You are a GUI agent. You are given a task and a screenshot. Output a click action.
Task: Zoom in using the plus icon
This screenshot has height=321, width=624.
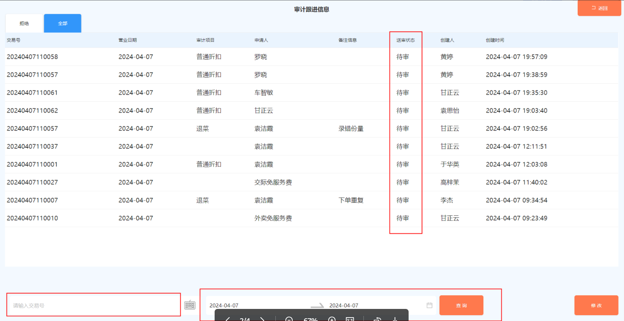[332, 319]
